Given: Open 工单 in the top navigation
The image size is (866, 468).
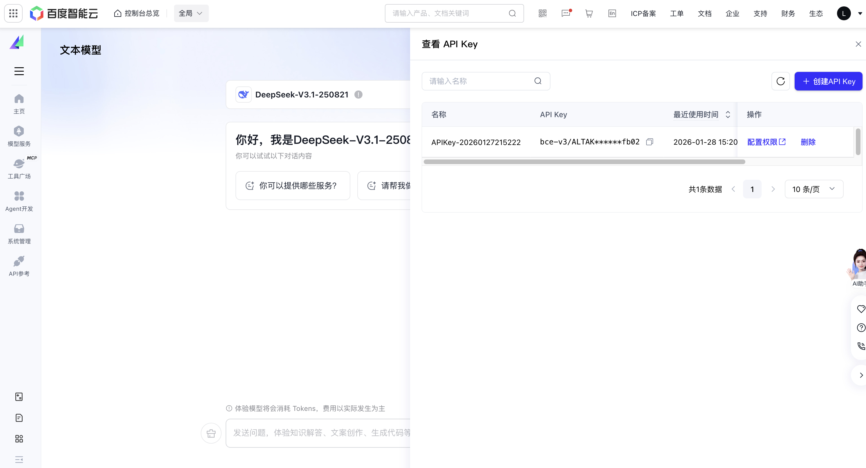Looking at the screenshot, I should point(677,13).
